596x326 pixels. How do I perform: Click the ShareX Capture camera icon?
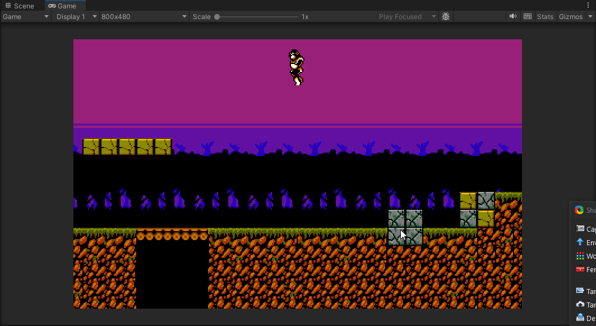click(580, 228)
